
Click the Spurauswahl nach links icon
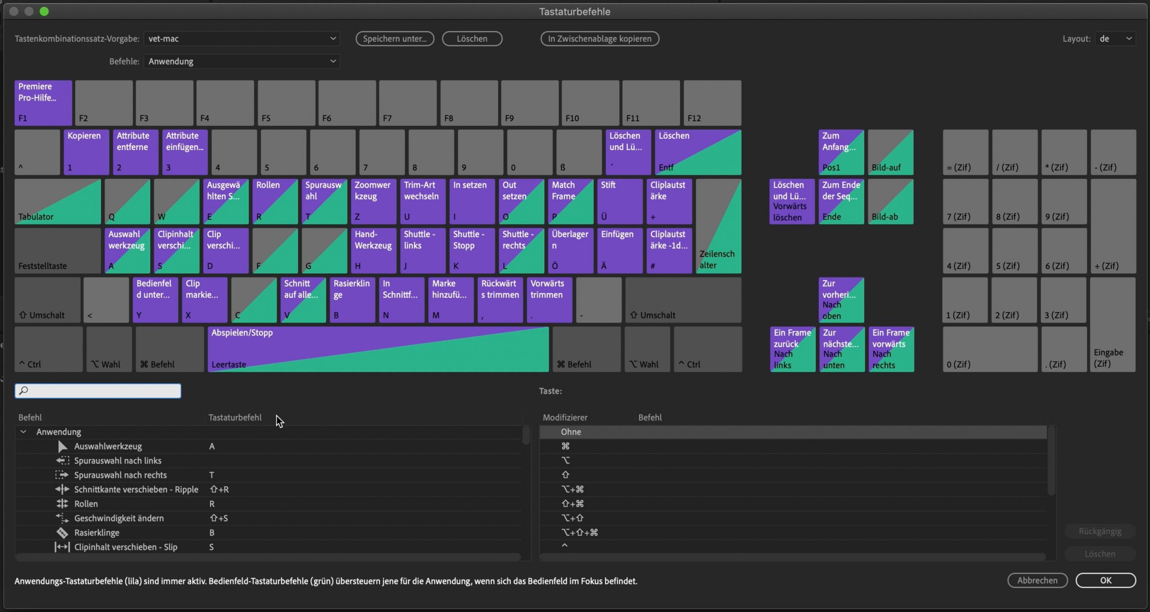pyautogui.click(x=62, y=461)
